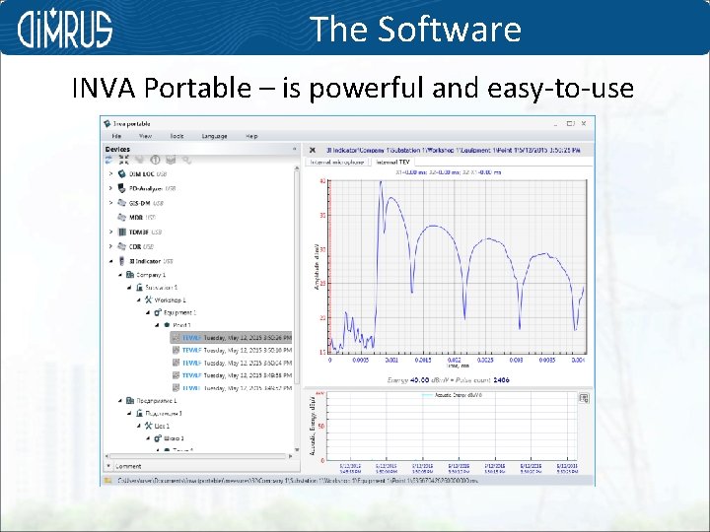Viewport: 710px width, 532px height.
Task: Expand the PD-Analyzer device node
Action: point(110,188)
